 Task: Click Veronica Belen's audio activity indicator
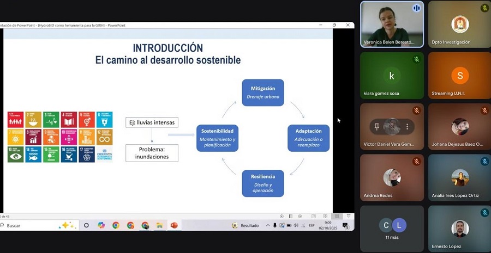pyautogui.click(x=417, y=8)
